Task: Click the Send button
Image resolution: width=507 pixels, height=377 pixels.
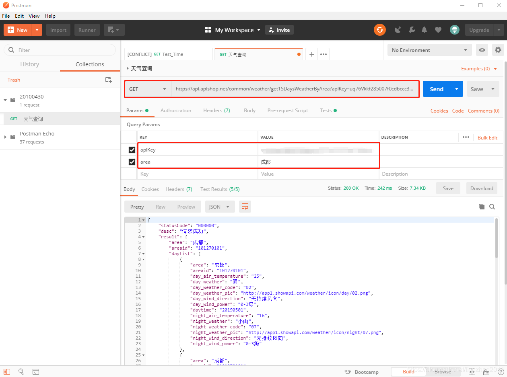Action: coord(437,89)
